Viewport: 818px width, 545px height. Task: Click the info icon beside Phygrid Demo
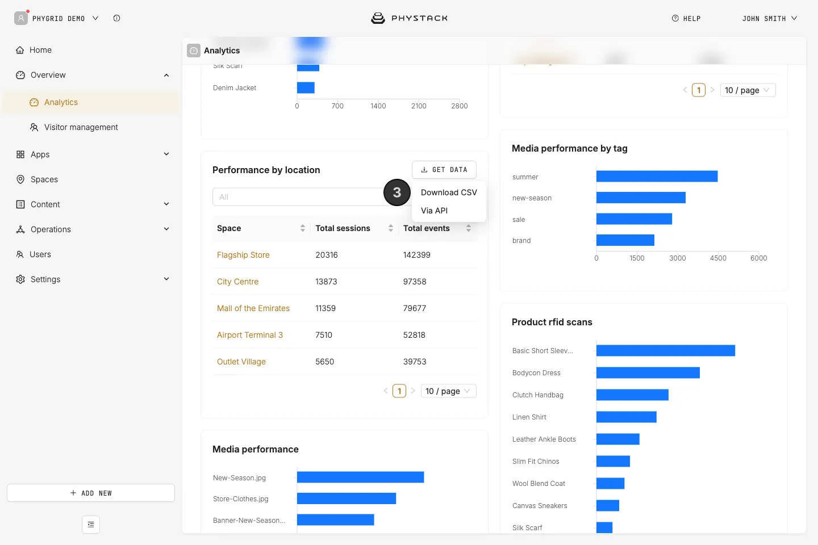coord(116,18)
